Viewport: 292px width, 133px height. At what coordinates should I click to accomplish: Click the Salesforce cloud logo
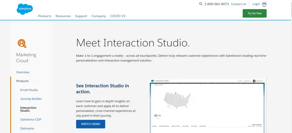pos(25,9)
